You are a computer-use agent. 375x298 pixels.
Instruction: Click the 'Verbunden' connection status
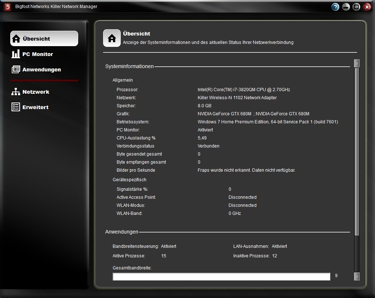(x=208, y=146)
